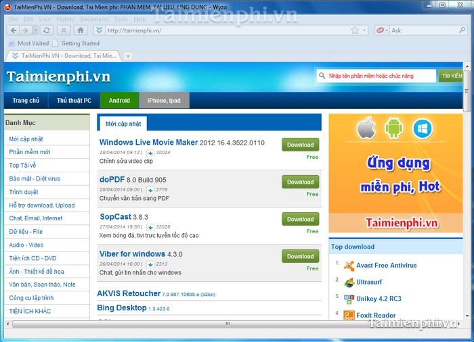Open the Bookmarks menu
This screenshot has width=474, height=342.
coord(93,19)
